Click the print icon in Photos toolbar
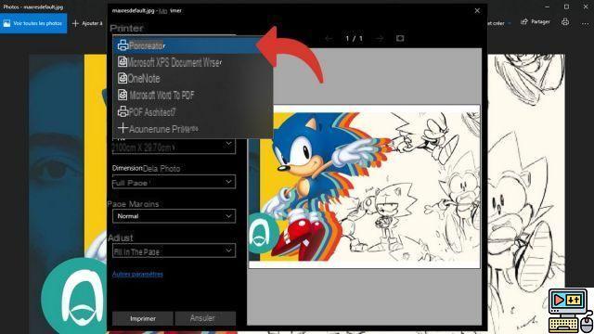Image resolution: width=594 pixels, height=334 pixels. [x=565, y=21]
